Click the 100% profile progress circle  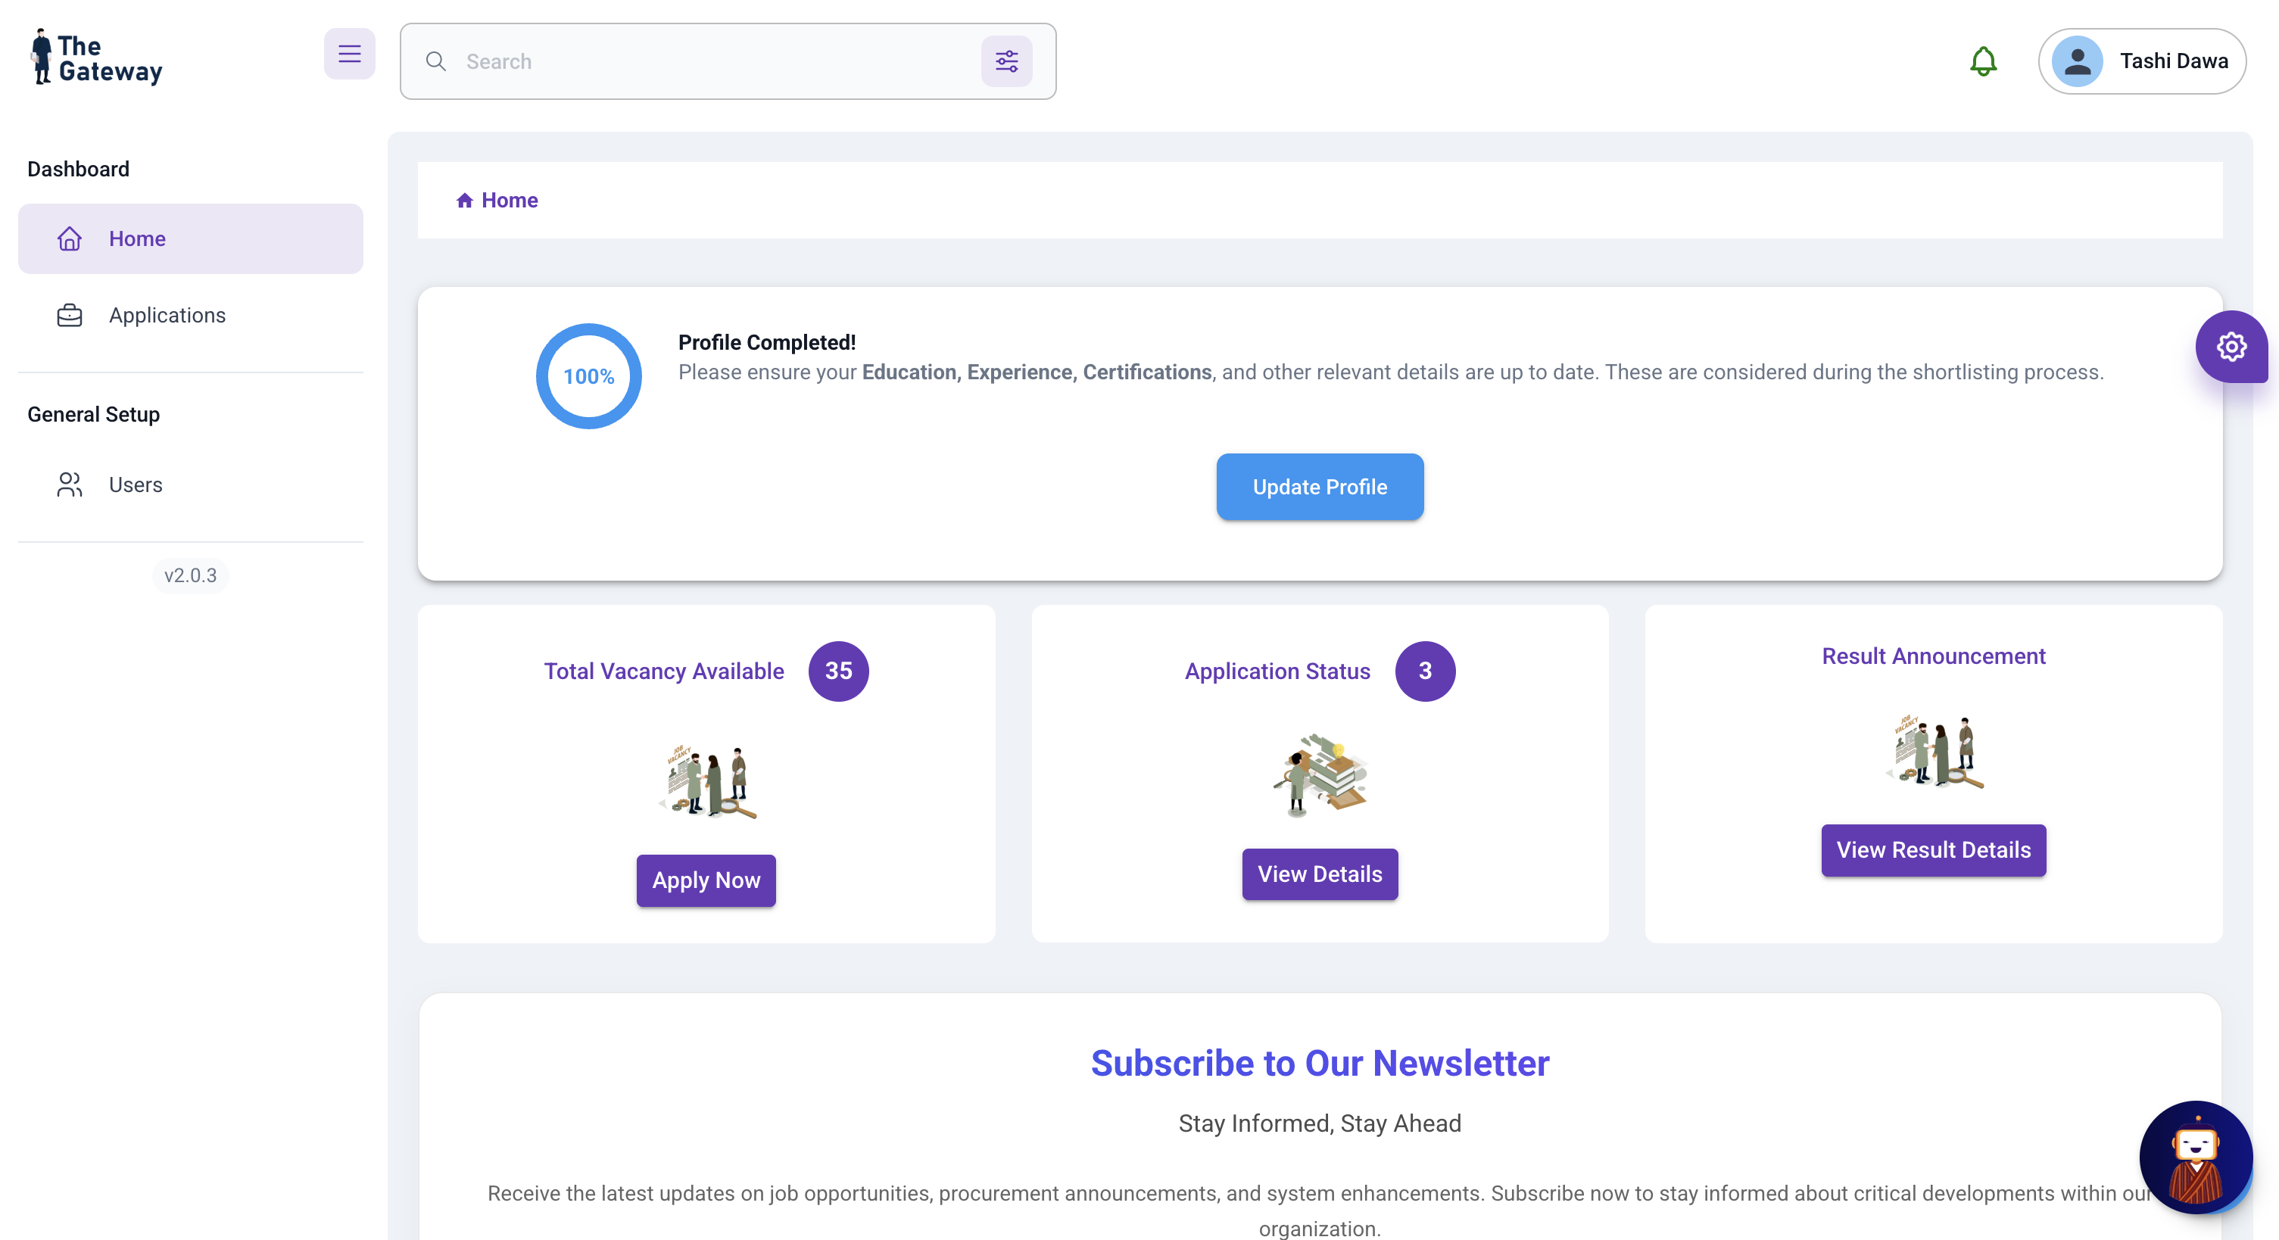click(588, 376)
